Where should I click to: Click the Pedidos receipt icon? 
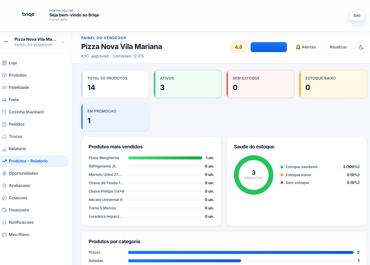coord(4,124)
